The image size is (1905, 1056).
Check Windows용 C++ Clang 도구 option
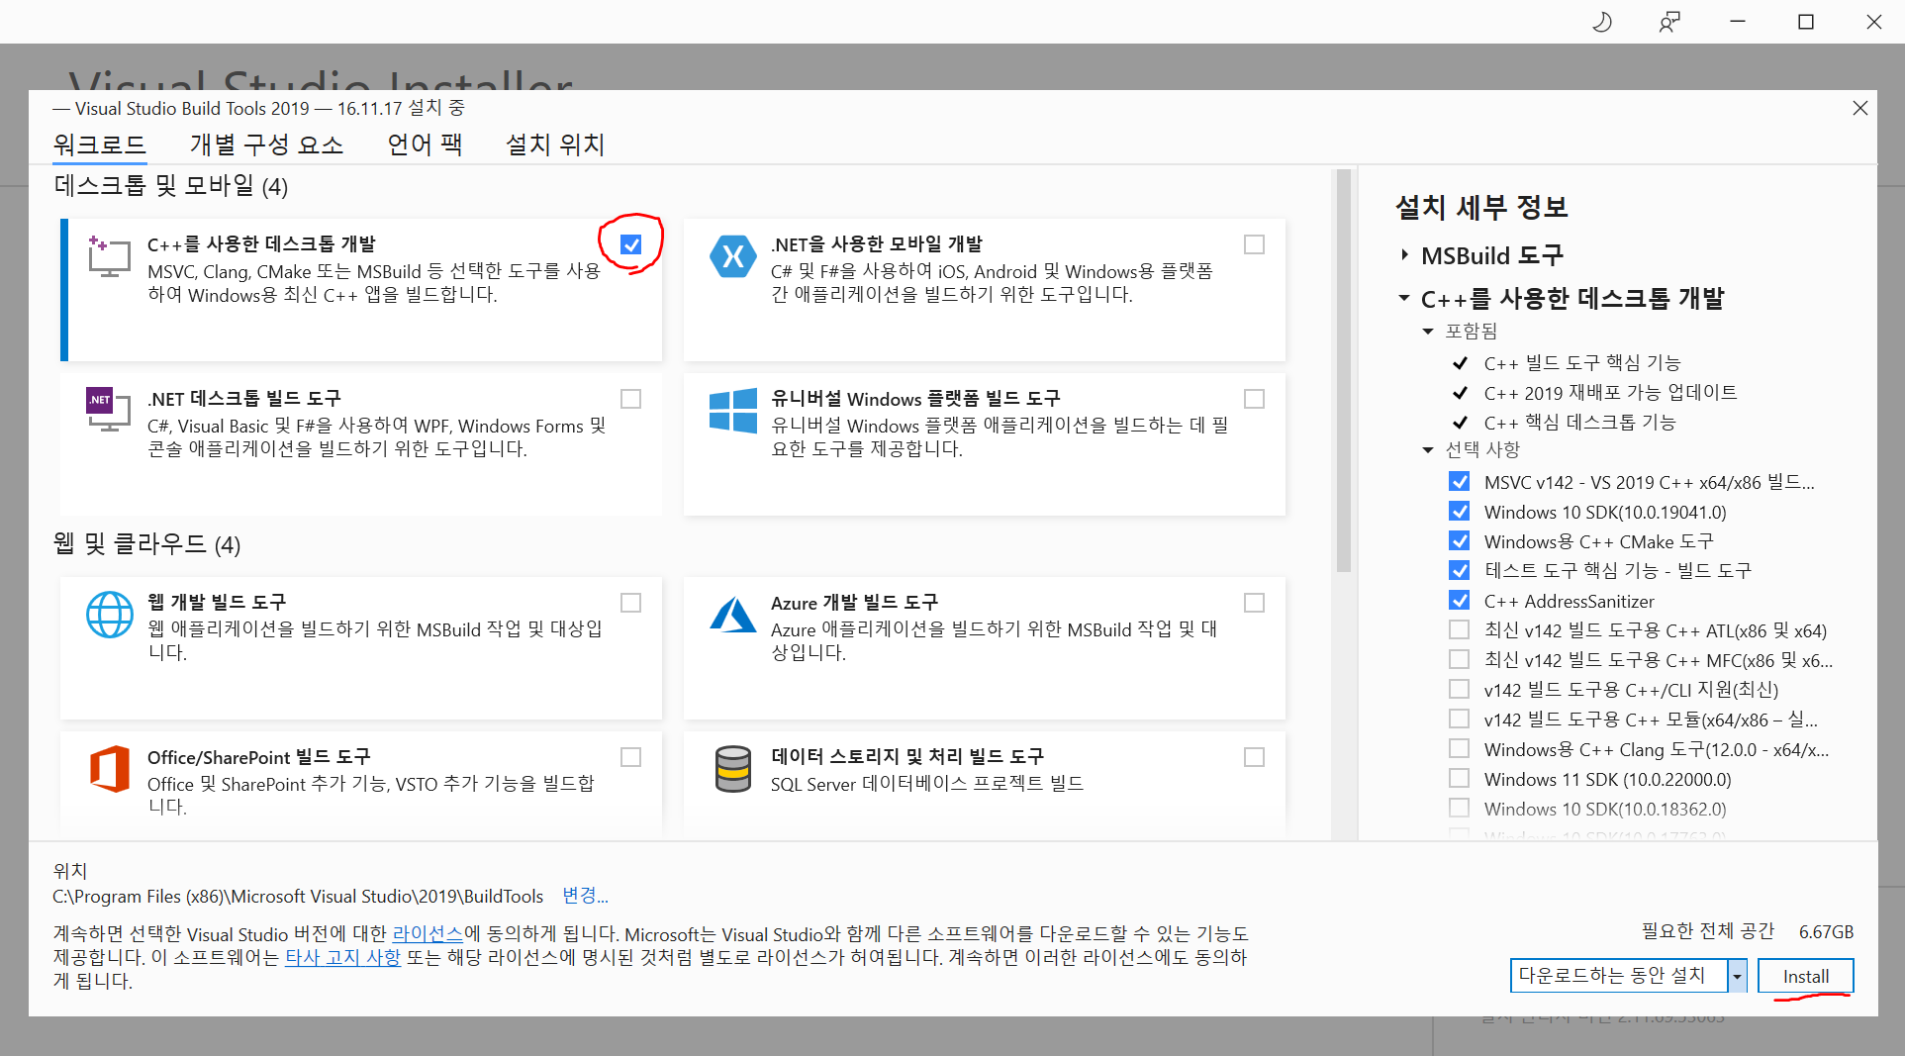(x=1459, y=748)
